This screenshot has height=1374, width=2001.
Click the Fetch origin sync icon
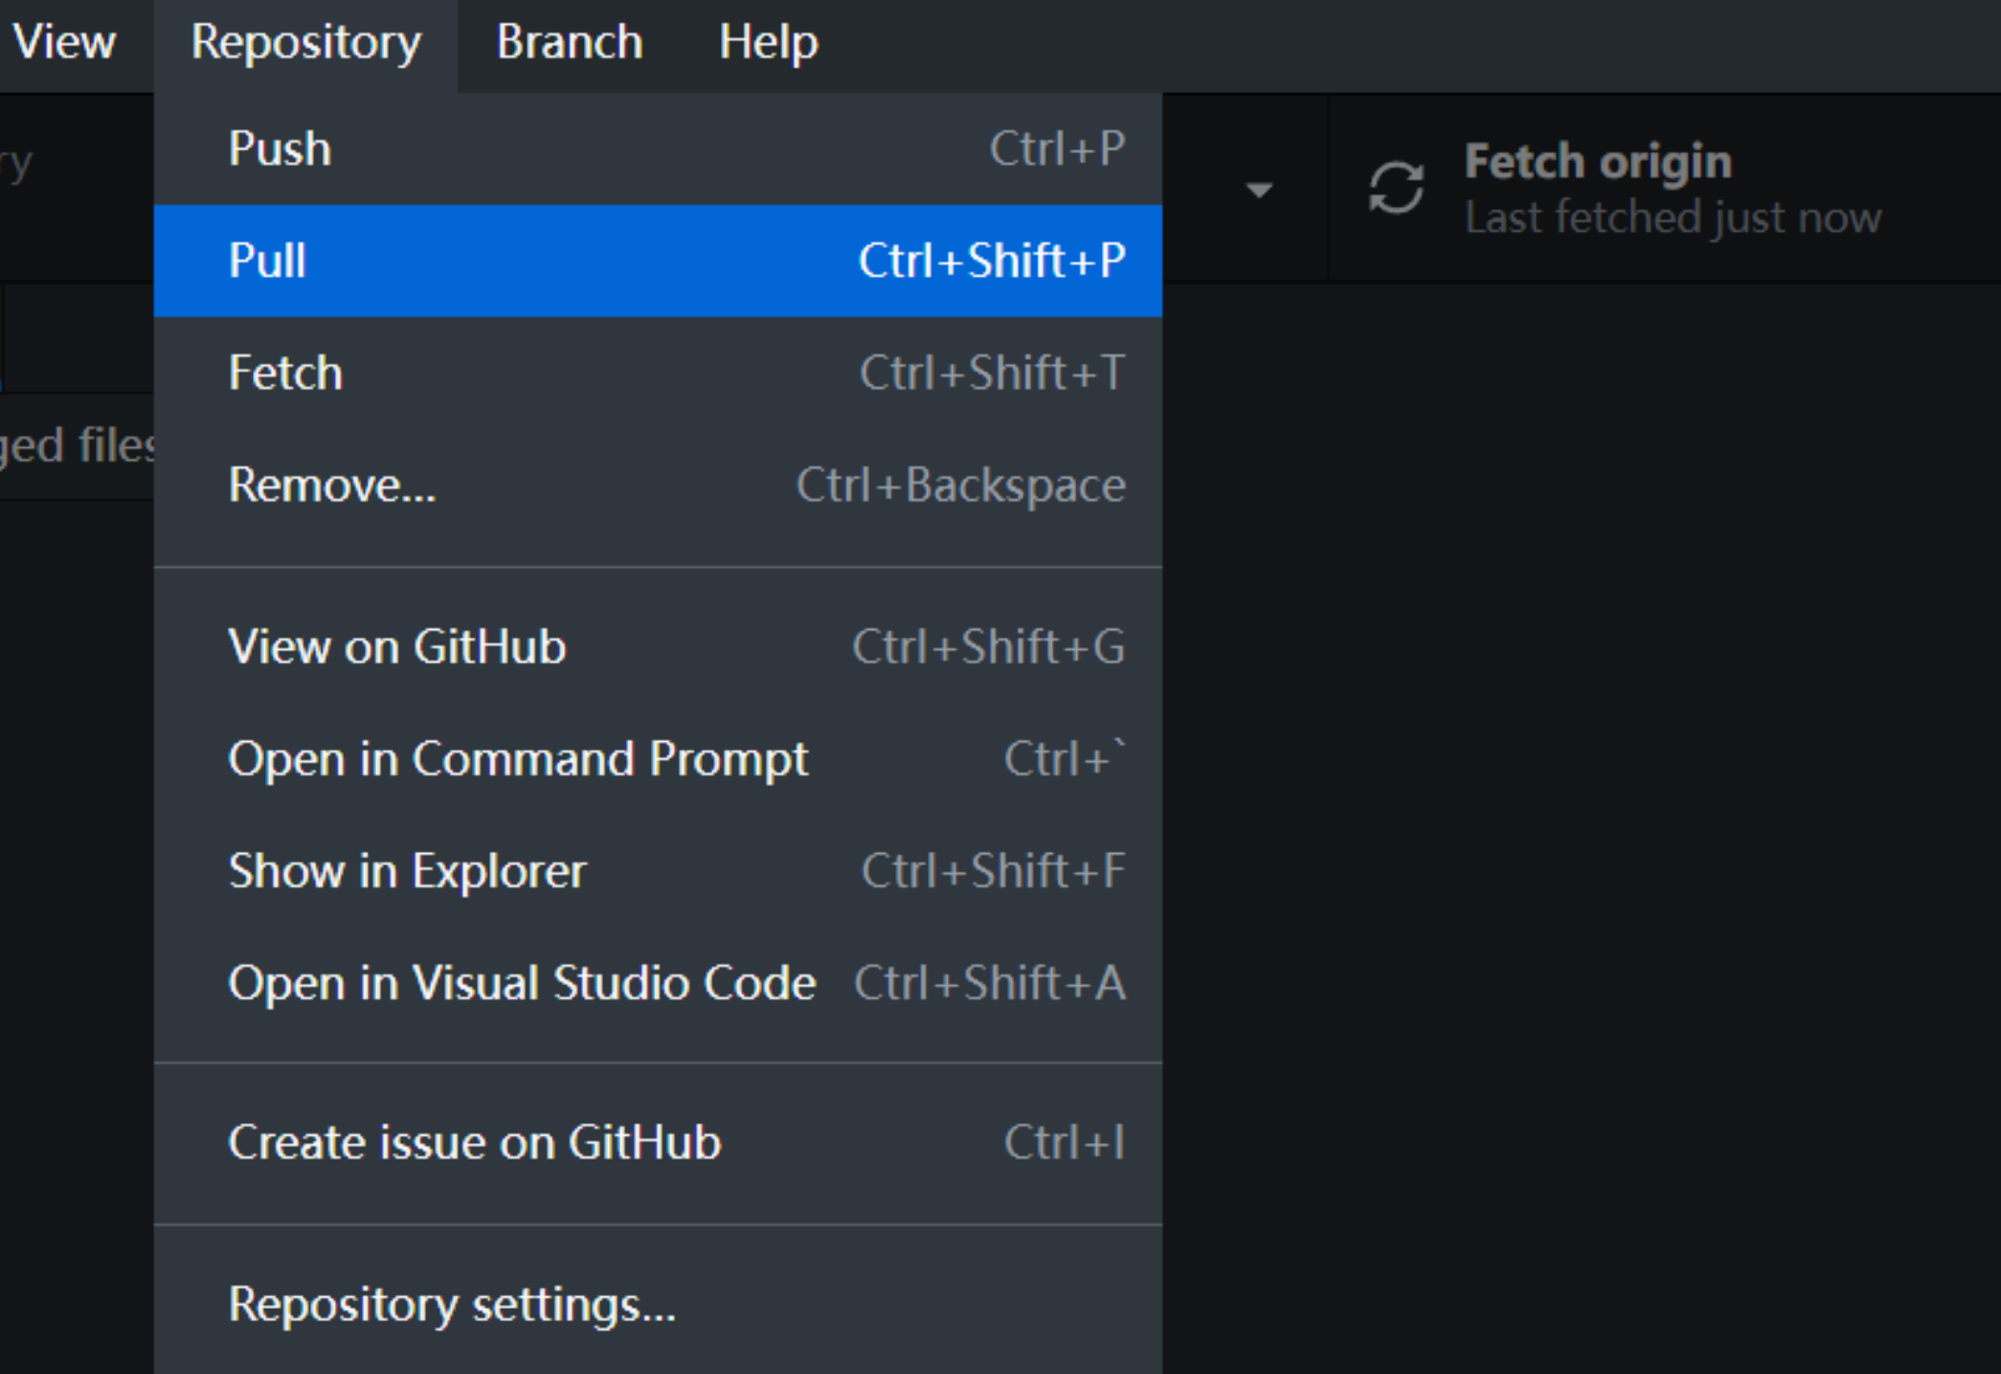click(1395, 188)
